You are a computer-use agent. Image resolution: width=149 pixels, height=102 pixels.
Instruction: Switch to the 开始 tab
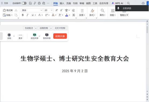(x=55, y=3)
